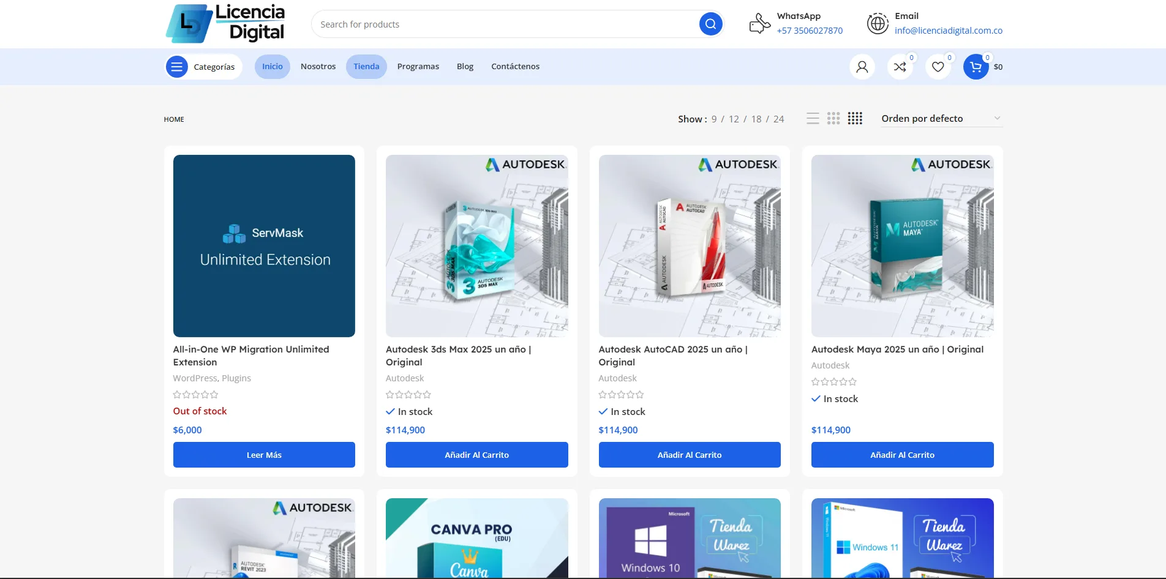1166x579 pixels.
Task: Open the sort order 'Orden por defecto' dropdown
Action: (941, 119)
